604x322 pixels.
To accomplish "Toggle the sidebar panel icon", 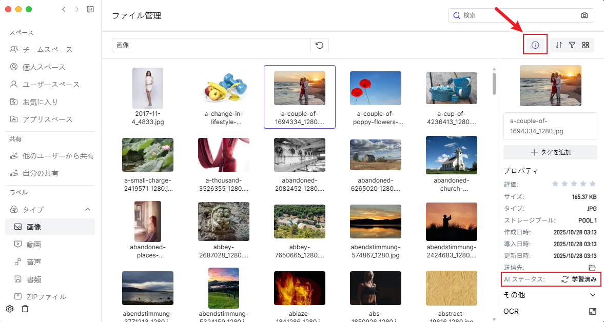I will [x=90, y=9].
